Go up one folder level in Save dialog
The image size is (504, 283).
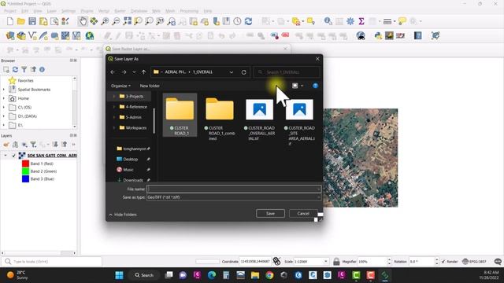pos(143,72)
